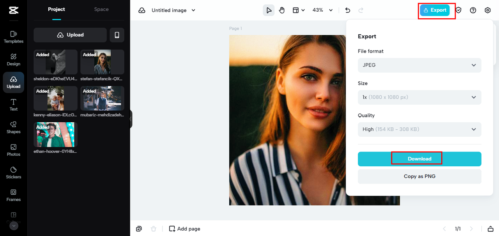Open the JPEG file format dropdown
This screenshot has height=236, width=499.
[x=419, y=65]
